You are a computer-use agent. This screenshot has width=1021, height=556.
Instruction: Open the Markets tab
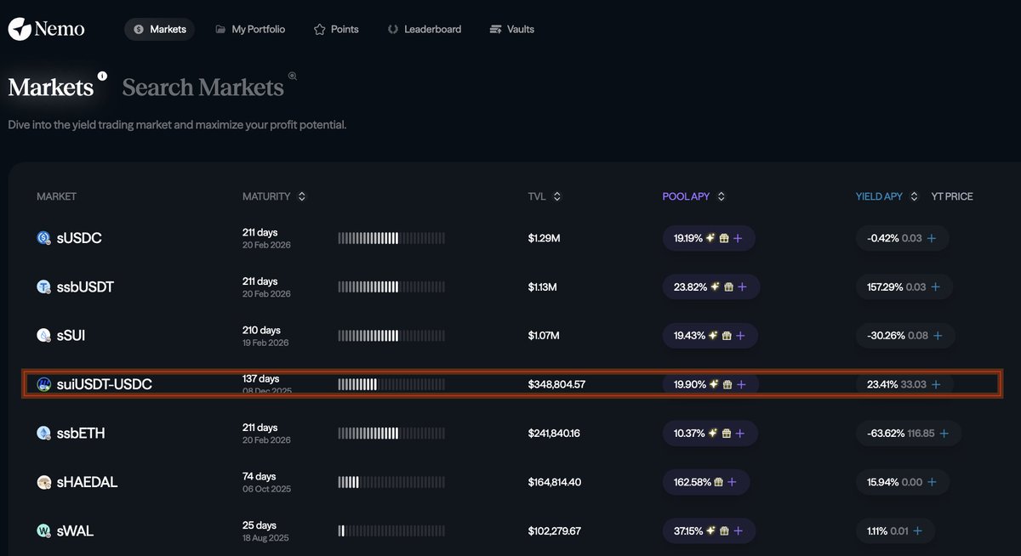[x=160, y=29]
